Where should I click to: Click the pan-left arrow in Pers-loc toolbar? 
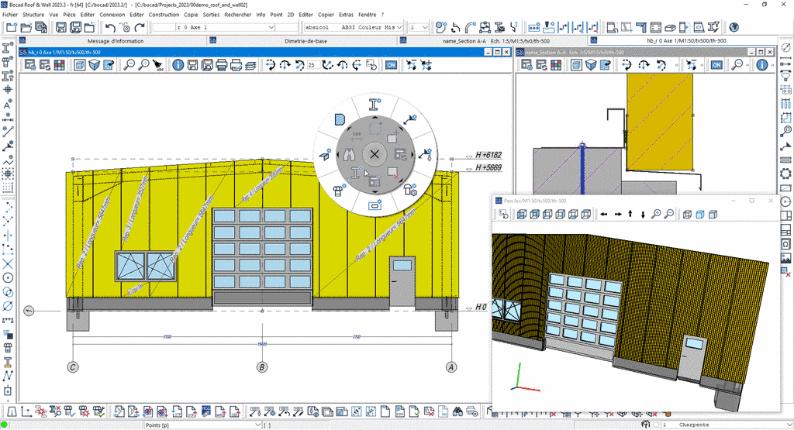604,214
